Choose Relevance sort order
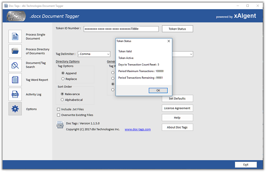The image size is (266, 172). [x=62, y=94]
